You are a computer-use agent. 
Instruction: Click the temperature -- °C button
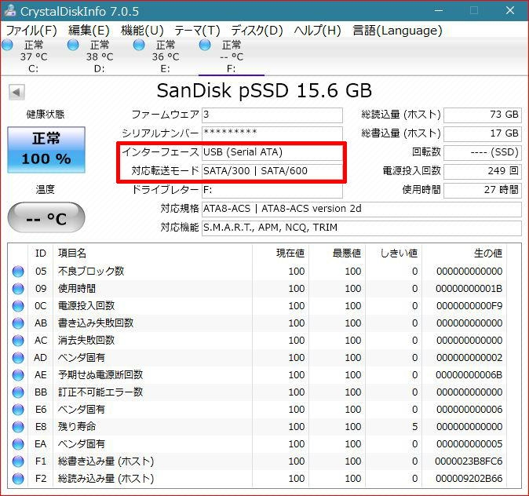[46, 217]
